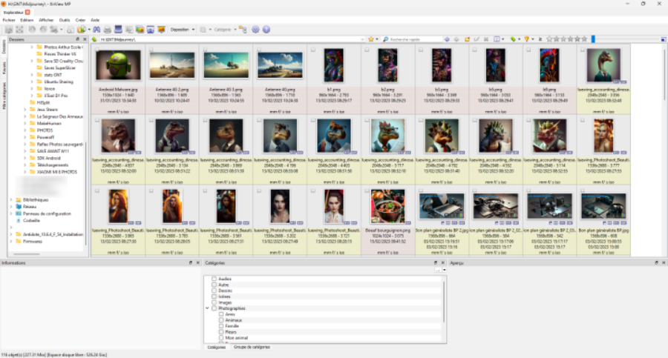This screenshot has width=668, height=358.
Task: Adjust the thumbnail size slider
Action: [x=593, y=39]
